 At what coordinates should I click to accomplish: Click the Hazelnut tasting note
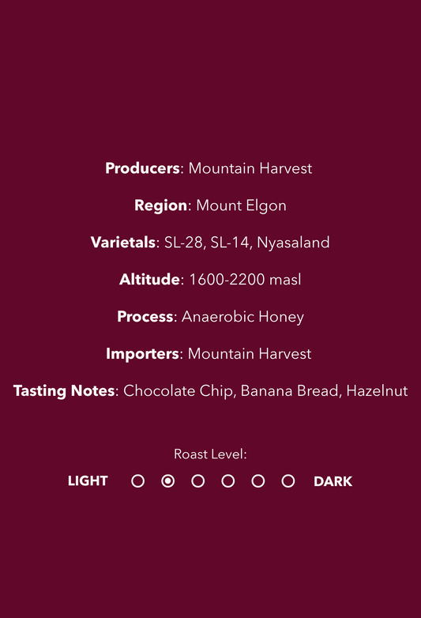coord(378,391)
